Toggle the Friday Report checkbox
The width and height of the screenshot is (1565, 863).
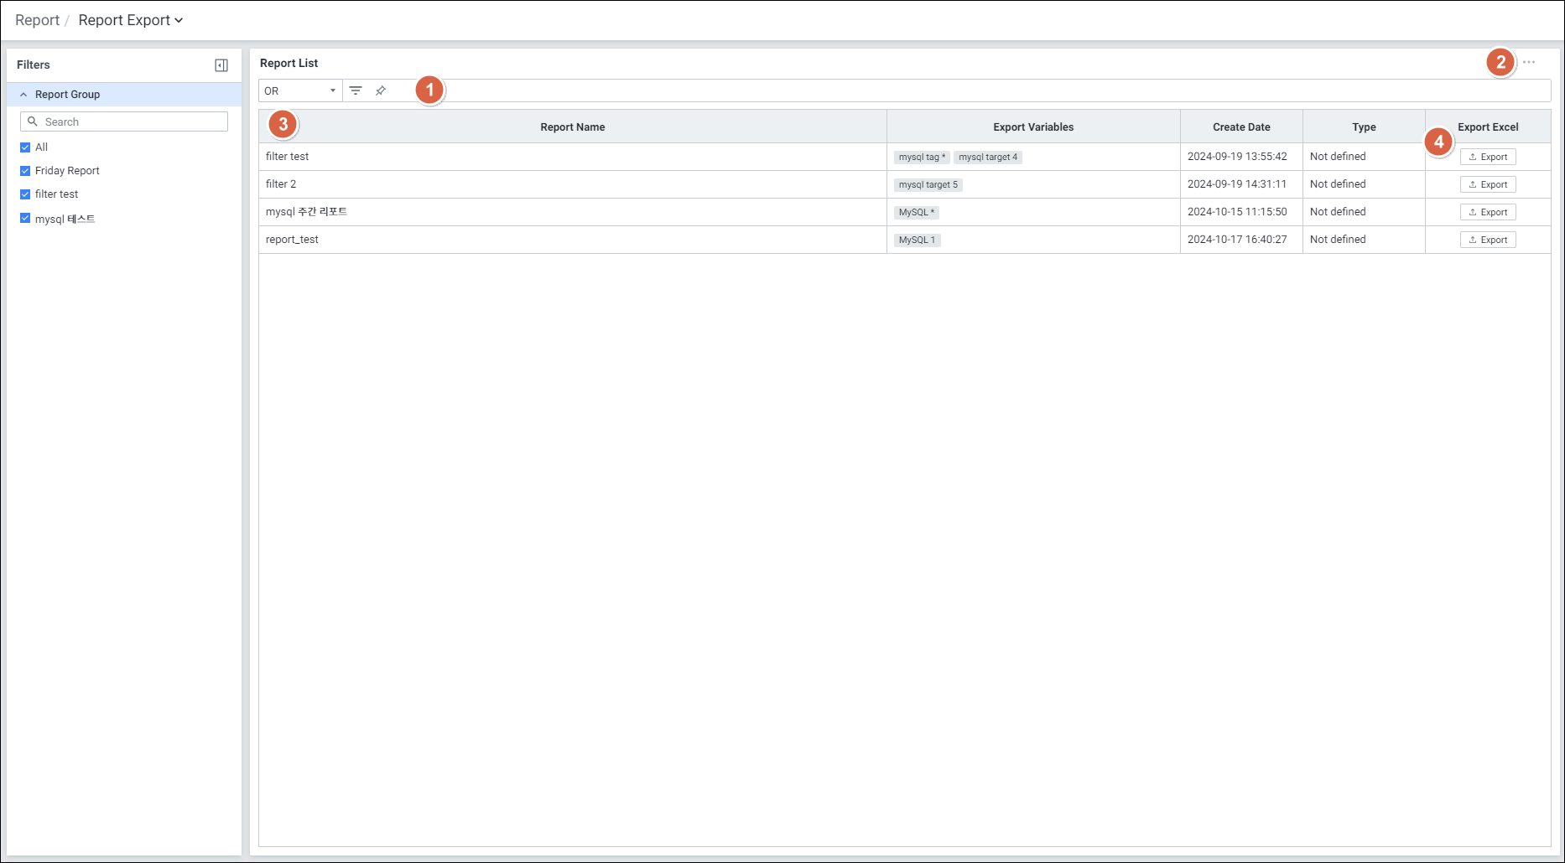click(25, 171)
